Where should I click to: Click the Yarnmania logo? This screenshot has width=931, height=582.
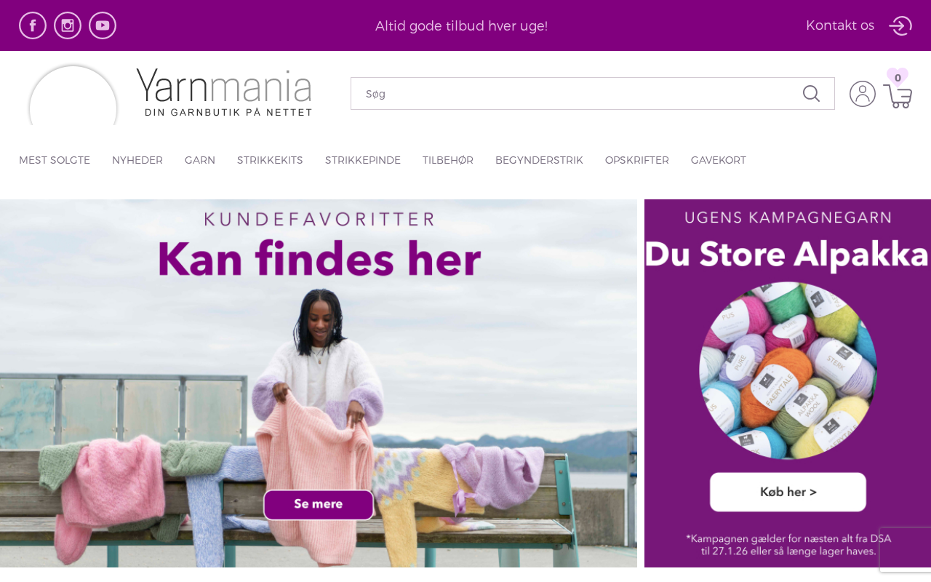click(224, 92)
